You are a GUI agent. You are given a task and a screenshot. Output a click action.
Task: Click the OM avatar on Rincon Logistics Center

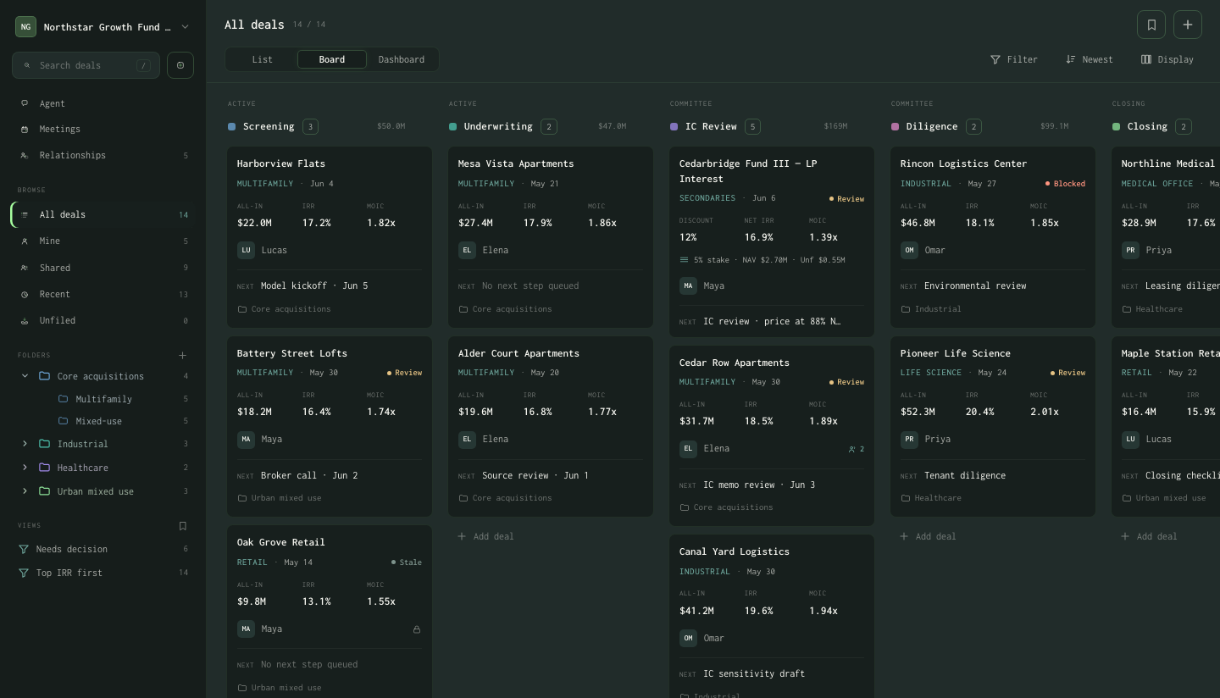tap(909, 250)
